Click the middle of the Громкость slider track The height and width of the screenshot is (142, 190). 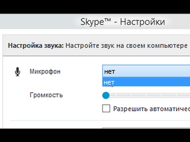click(146, 95)
